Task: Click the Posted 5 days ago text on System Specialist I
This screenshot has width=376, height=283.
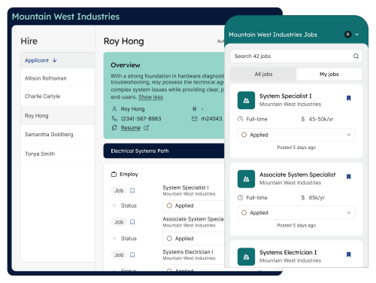Action: (x=296, y=148)
